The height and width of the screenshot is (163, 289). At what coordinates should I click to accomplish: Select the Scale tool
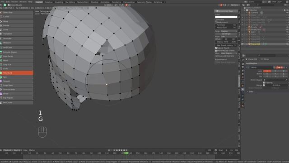[17, 30]
